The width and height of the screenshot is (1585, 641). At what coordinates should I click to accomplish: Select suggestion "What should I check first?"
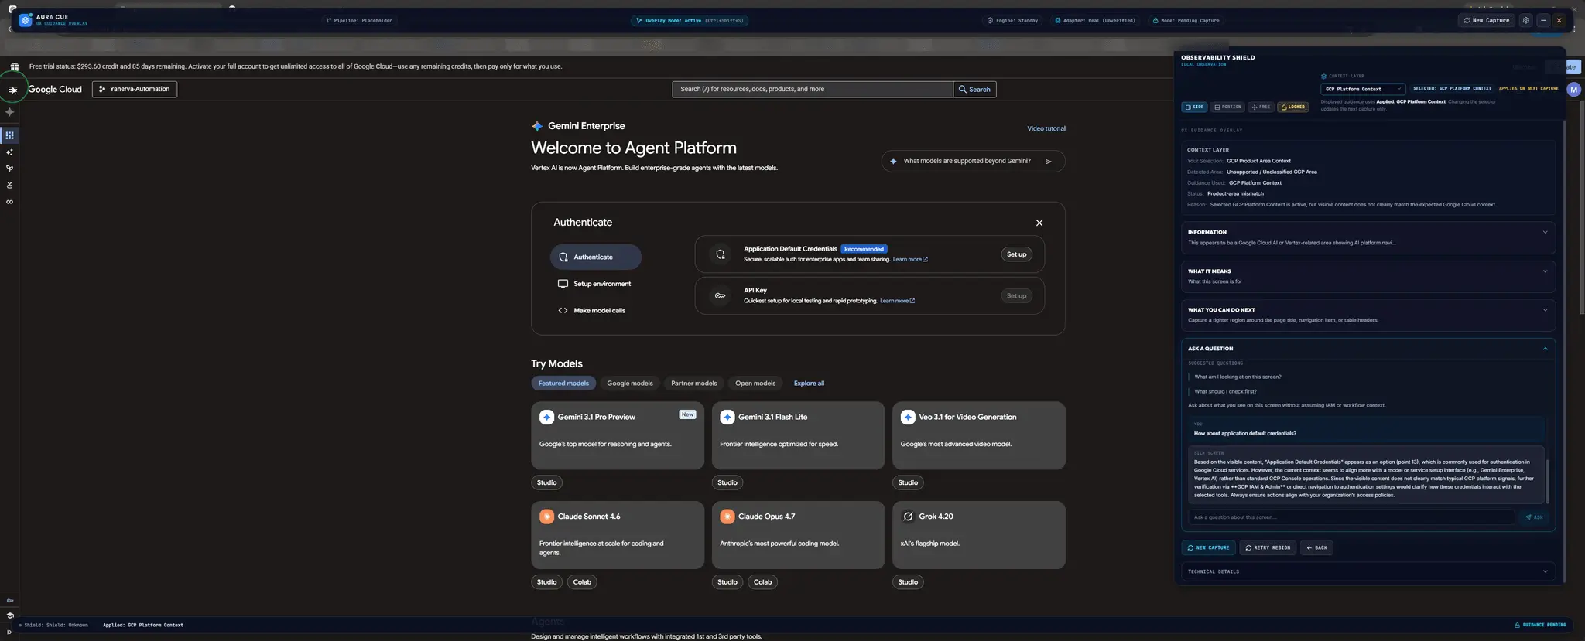tap(1225, 391)
